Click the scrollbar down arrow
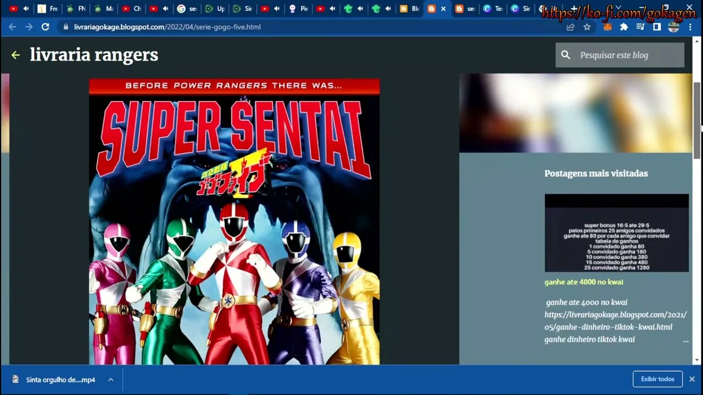The width and height of the screenshot is (703, 395). pos(697,360)
